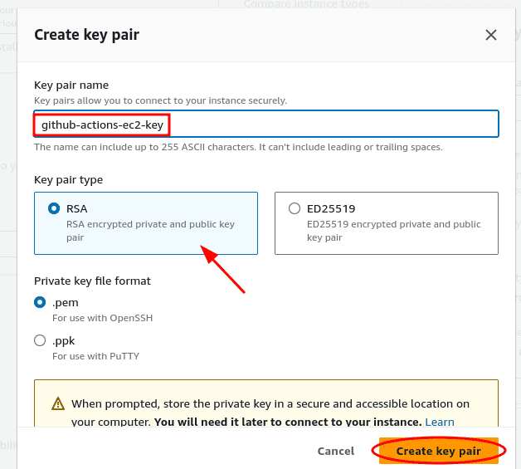Choose the .pem private key format

tap(40, 302)
